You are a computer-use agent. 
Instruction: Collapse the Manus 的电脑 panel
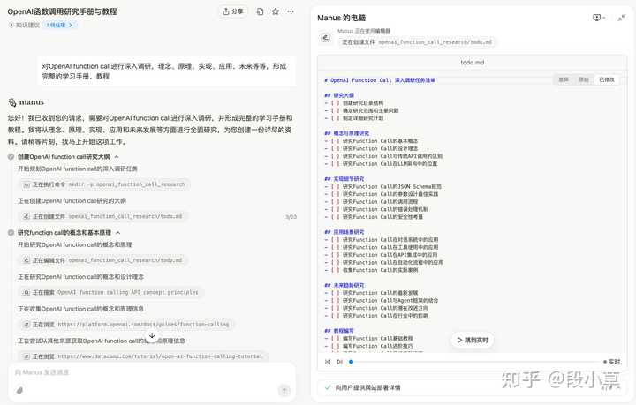(x=621, y=18)
